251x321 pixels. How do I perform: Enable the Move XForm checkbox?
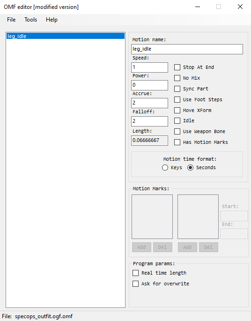[x=177, y=110]
